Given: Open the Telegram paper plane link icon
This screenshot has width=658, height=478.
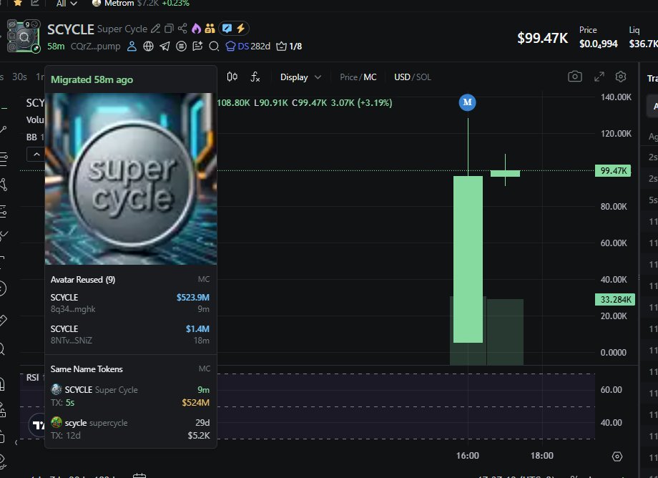Looking at the screenshot, I should click(x=164, y=47).
